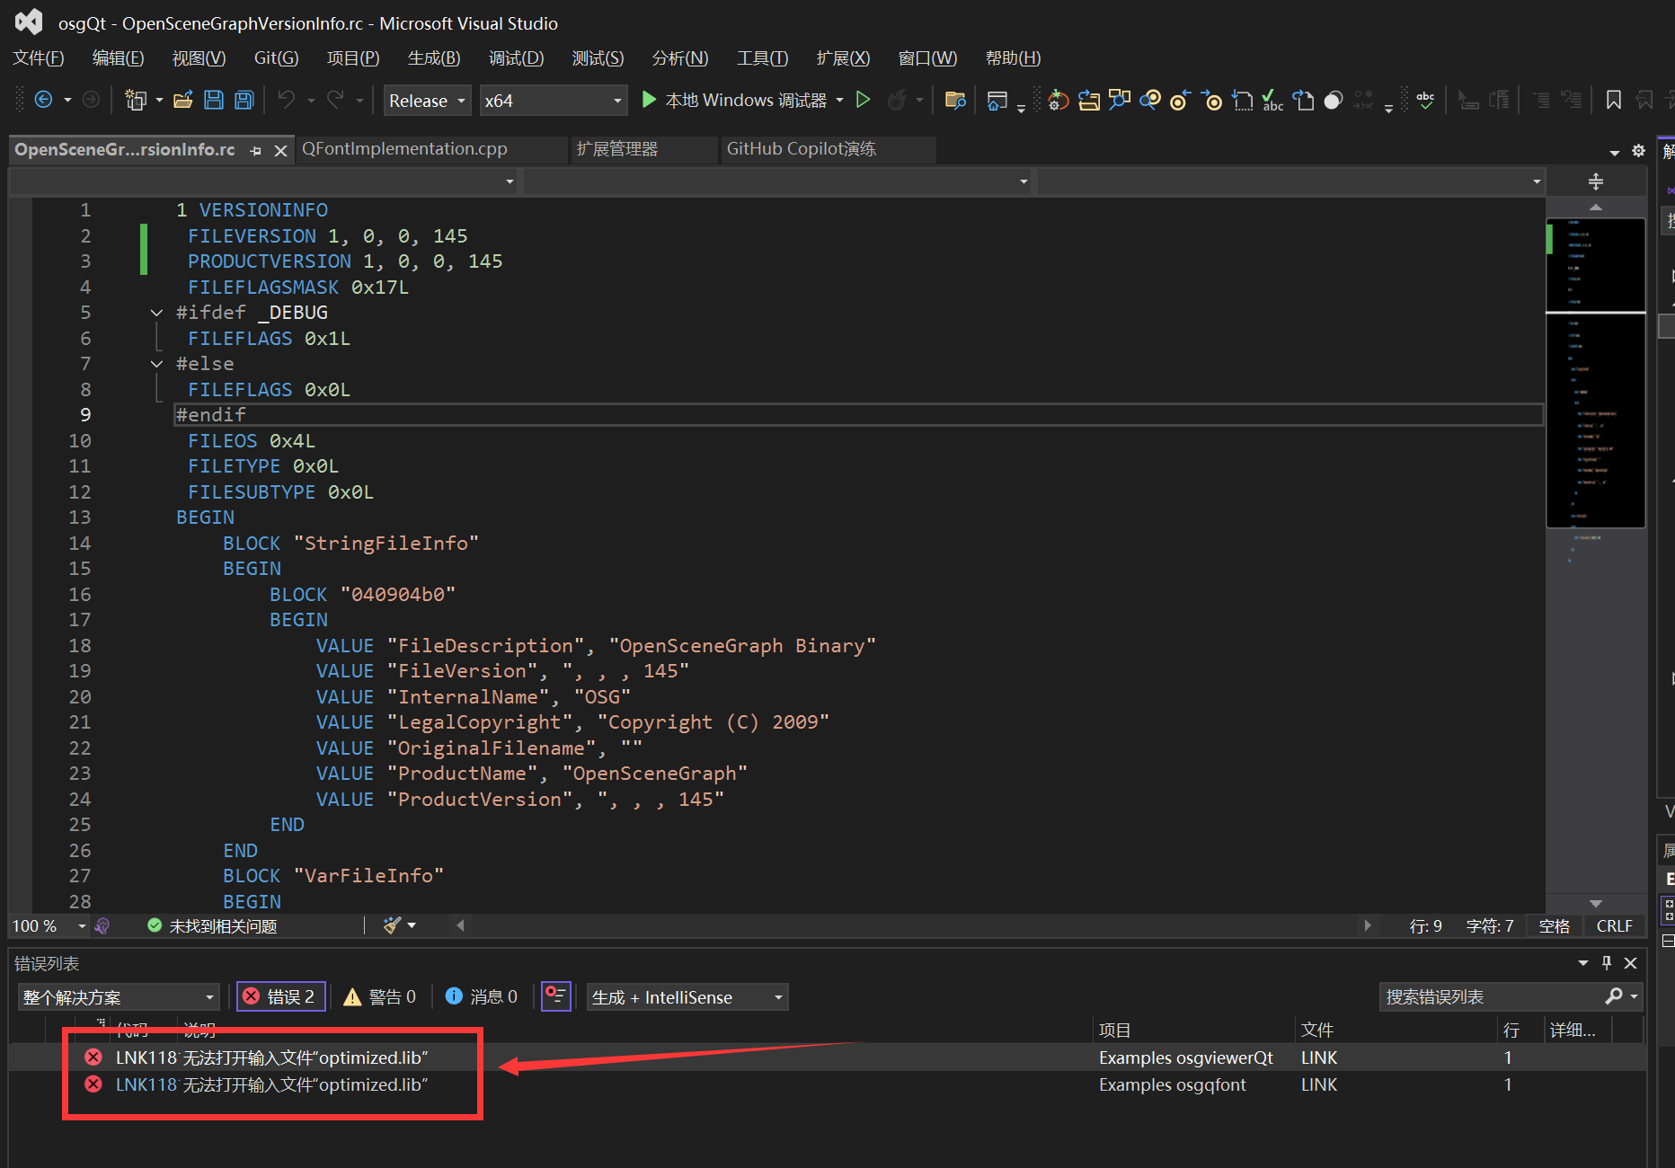1675x1168 pixels.
Task: Open the tab settings gear icon
Action: (1638, 151)
